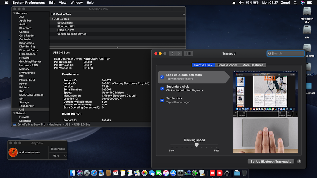Select Thunderbolt in Hardware sidebar
The image size is (317, 178).
27,106
